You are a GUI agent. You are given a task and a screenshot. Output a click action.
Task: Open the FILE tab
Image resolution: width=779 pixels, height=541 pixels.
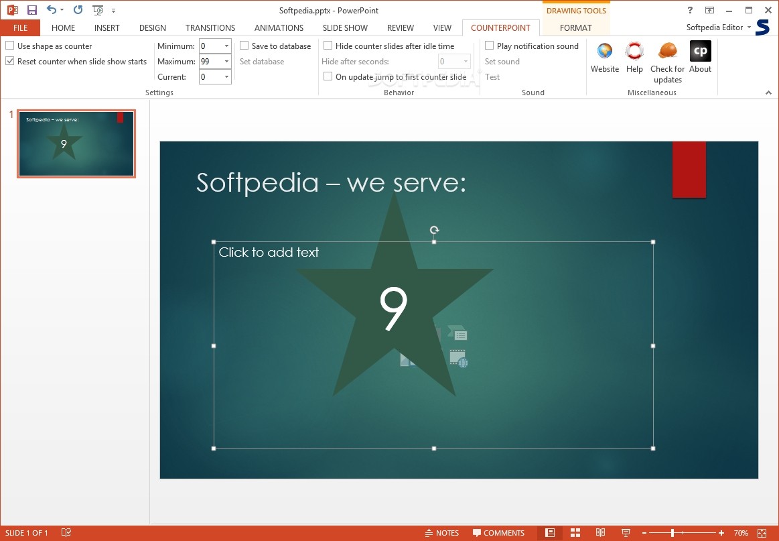click(20, 28)
